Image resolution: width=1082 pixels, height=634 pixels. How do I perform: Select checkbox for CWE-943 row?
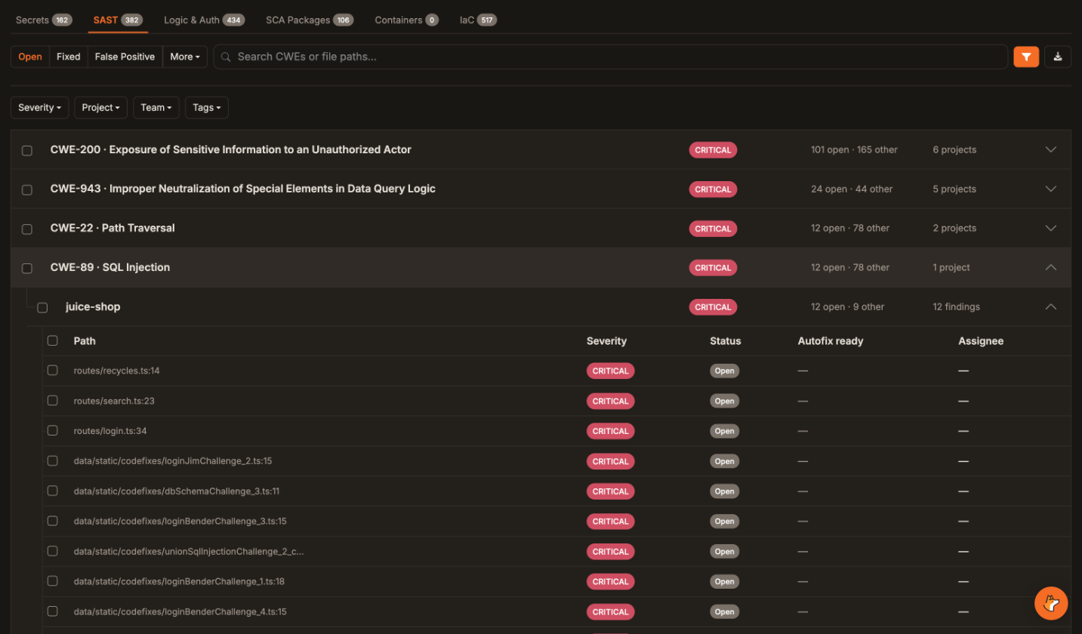click(27, 189)
